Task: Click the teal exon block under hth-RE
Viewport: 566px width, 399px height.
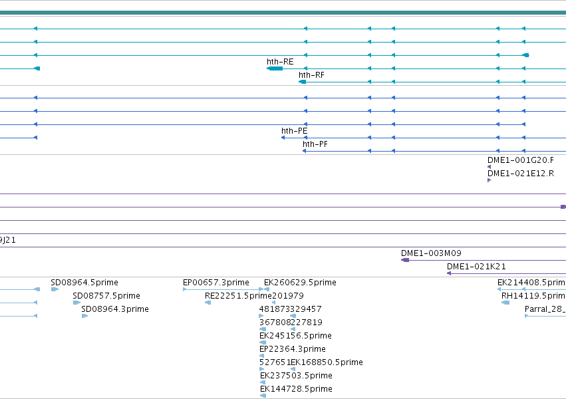Action: coord(275,68)
